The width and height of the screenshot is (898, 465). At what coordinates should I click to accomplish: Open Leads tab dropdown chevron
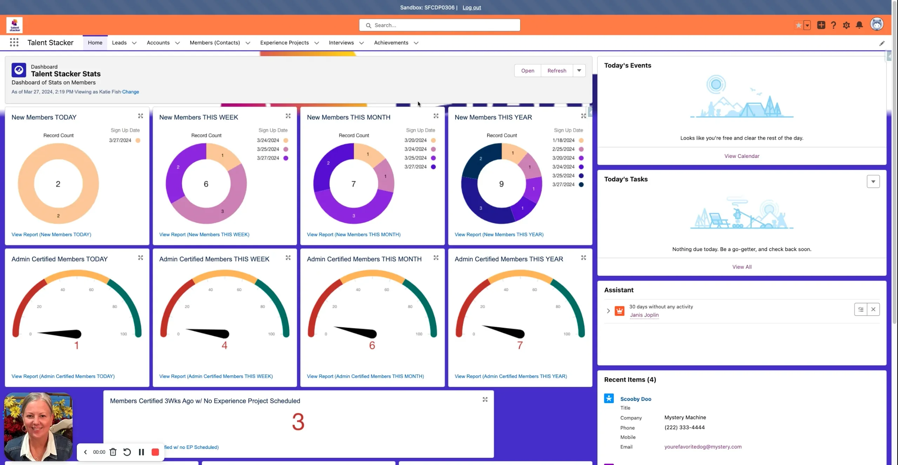point(134,43)
